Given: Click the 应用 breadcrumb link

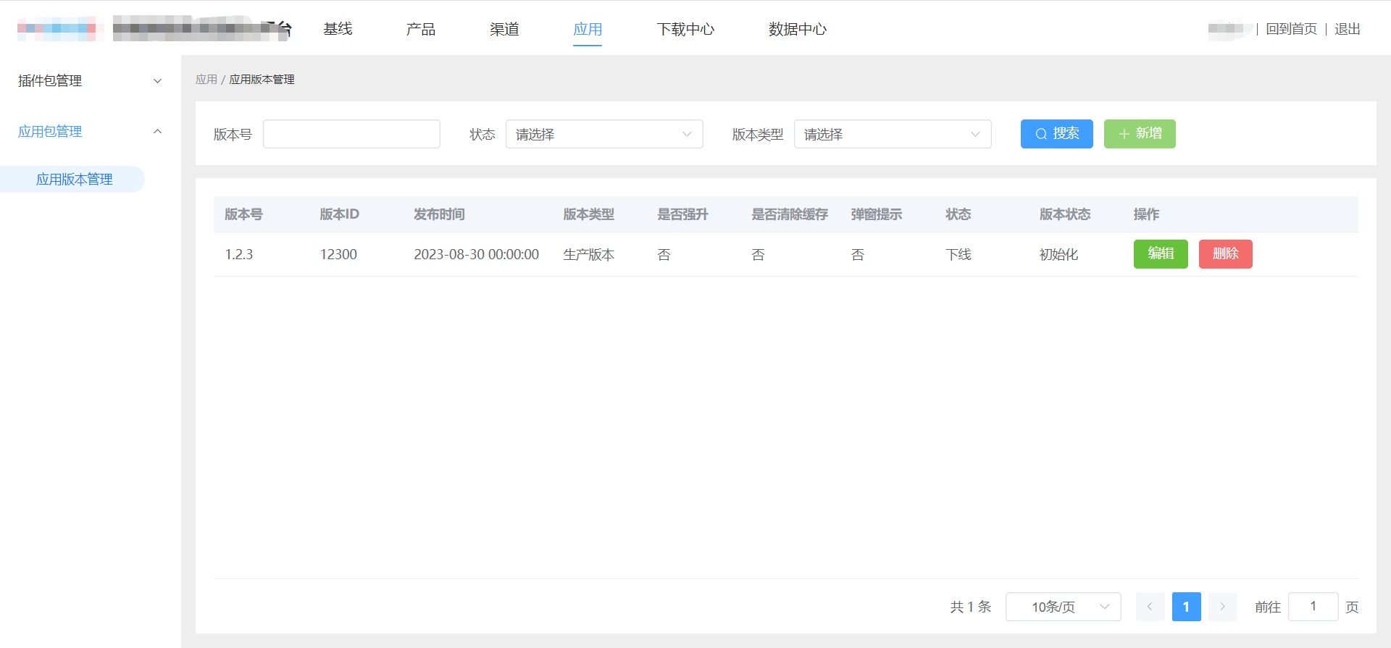Looking at the screenshot, I should pyautogui.click(x=206, y=80).
